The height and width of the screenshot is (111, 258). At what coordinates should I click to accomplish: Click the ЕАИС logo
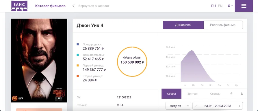click(19, 6)
